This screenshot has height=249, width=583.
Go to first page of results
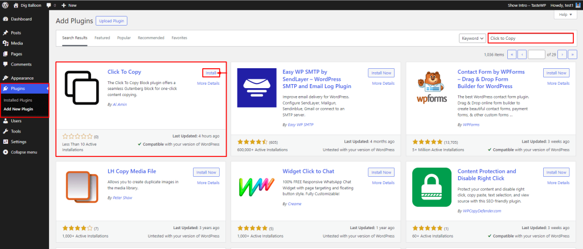(512, 55)
